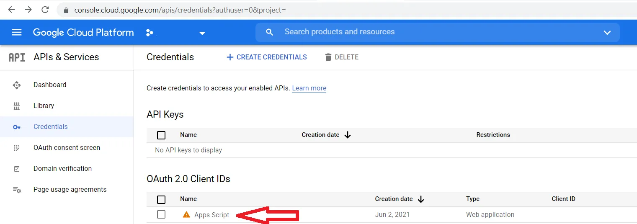The height and width of the screenshot is (224, 637).
Task: Select all API keys checkbox
Action: (161, 135)
